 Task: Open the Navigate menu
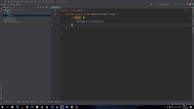tap(17, 2)
